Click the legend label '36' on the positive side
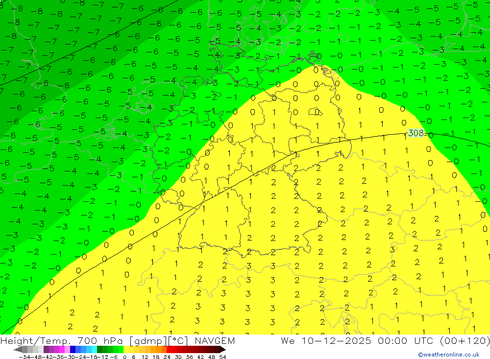 (189, 357)
